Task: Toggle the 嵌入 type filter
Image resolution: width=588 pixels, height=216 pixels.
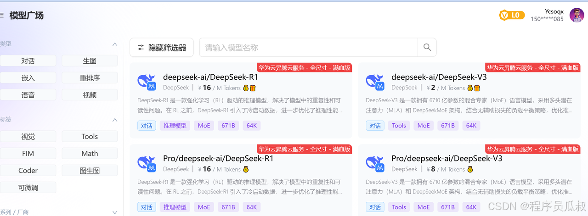Action: click(x=28, y=78)
